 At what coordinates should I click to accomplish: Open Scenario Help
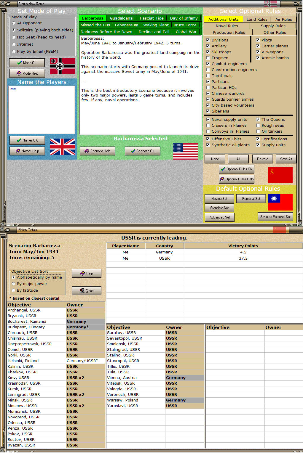pyautogui.click(x=97, y=151)
